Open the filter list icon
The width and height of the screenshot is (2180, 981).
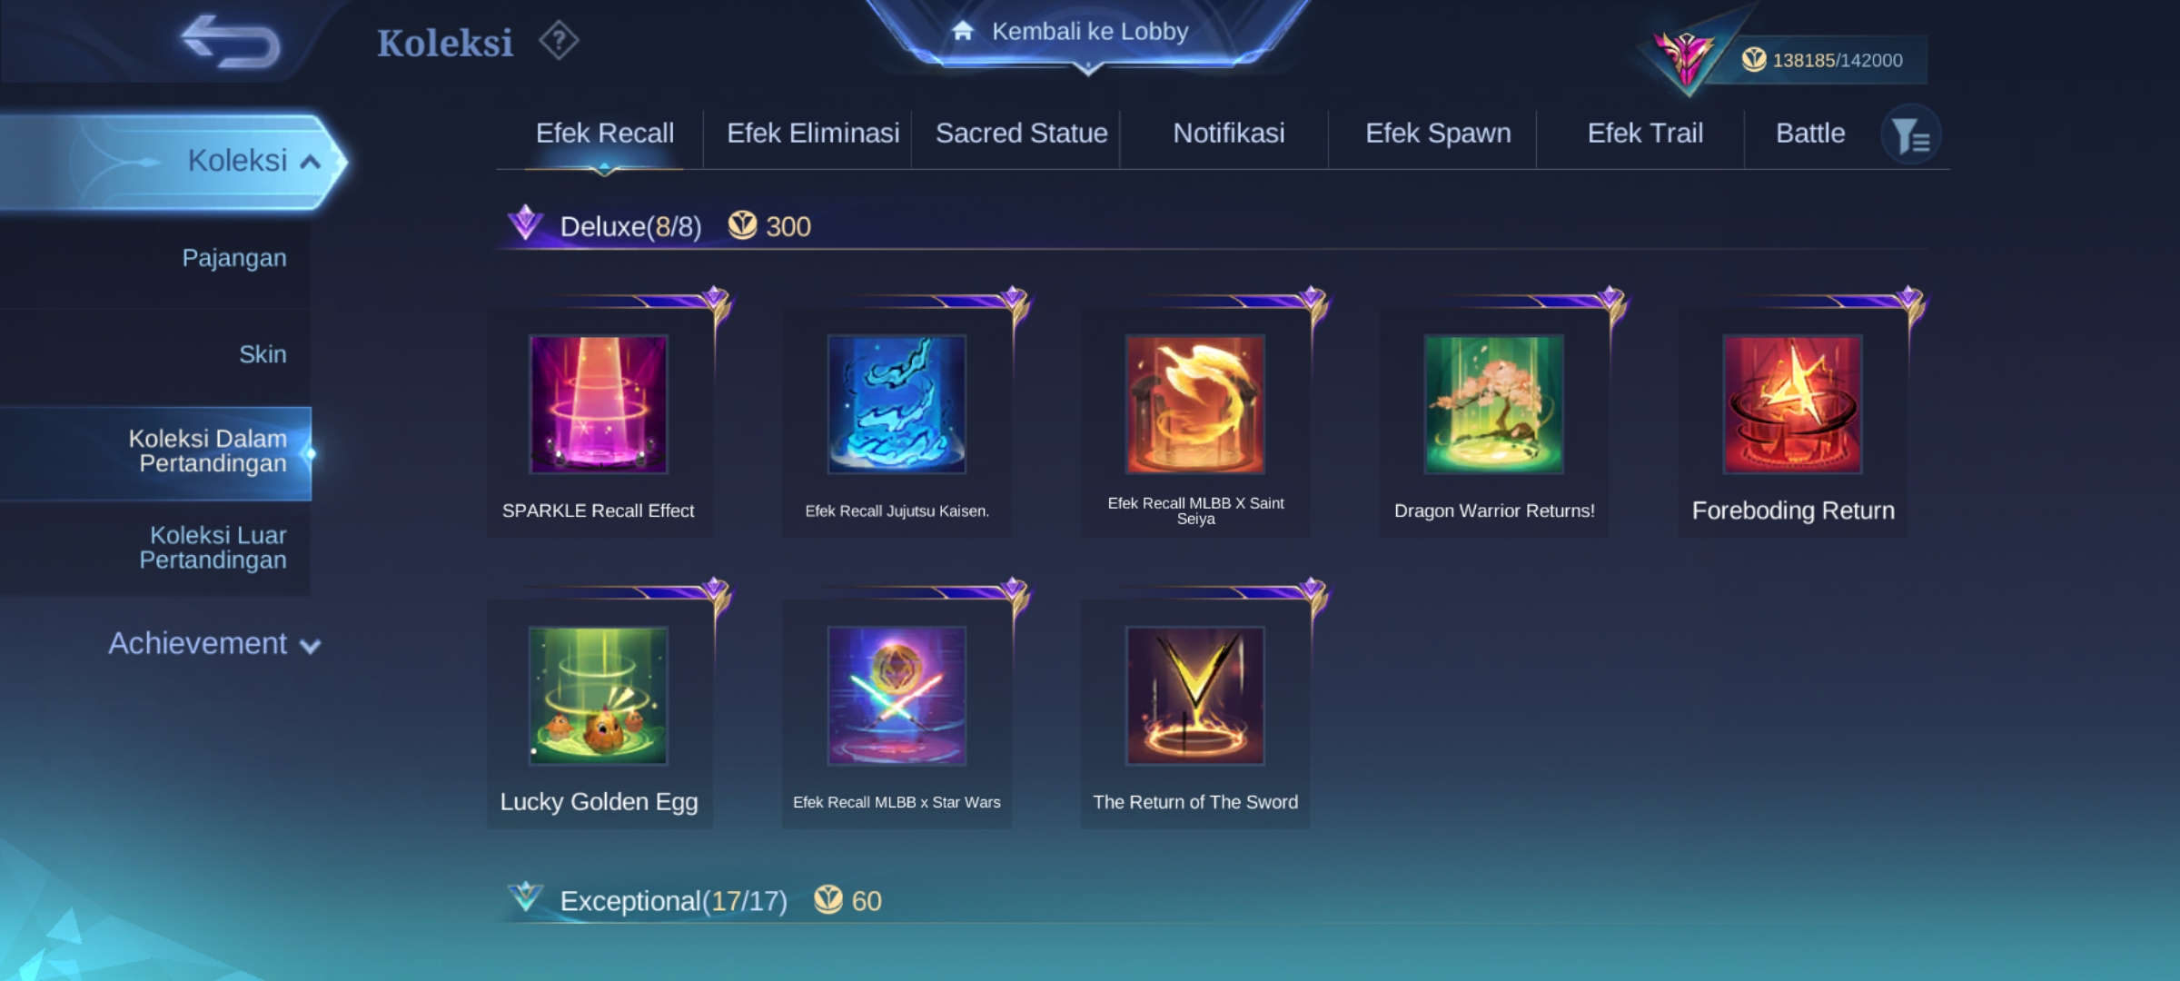1911,135
